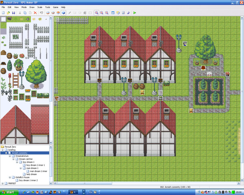Viewport: 244px width, 195px height.
Task: Set map zoom scale to 1:4
Action: click(x=107, y=13)
